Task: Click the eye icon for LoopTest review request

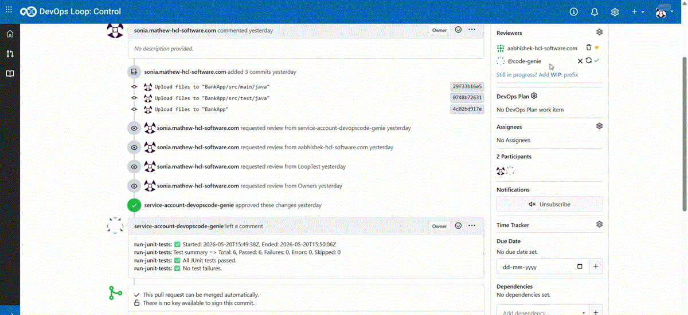Action: pyautogui.click(x=134, y=166)
